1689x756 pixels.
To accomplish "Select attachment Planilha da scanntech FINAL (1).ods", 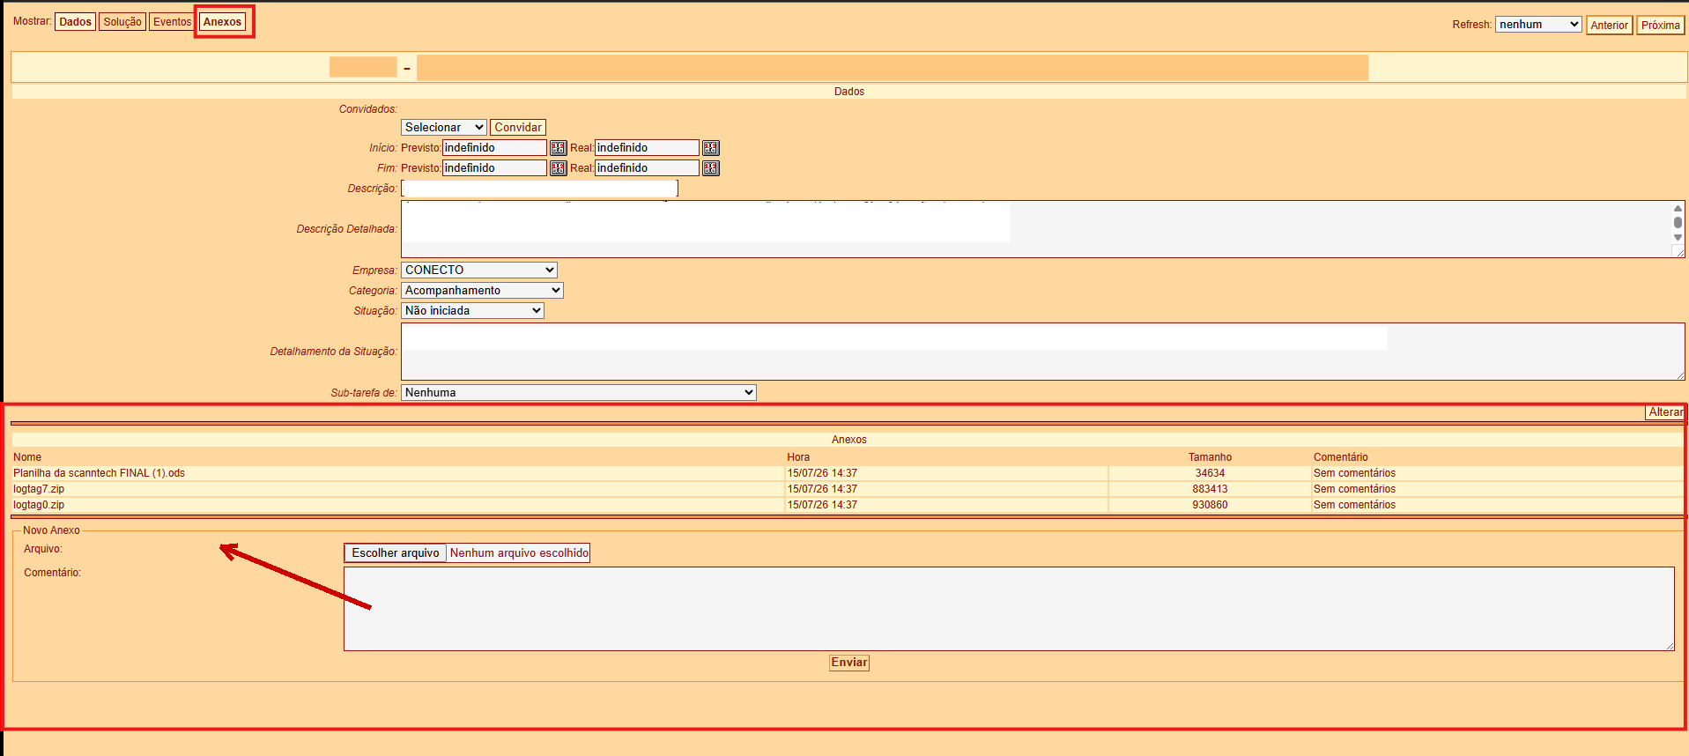I will 99,473.
